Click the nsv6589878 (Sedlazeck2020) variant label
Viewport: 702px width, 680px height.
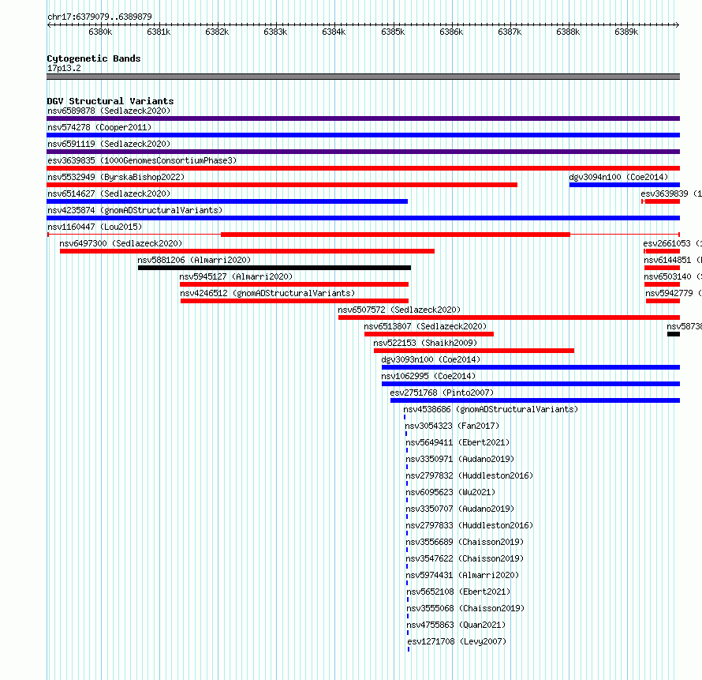pos(109,111)
